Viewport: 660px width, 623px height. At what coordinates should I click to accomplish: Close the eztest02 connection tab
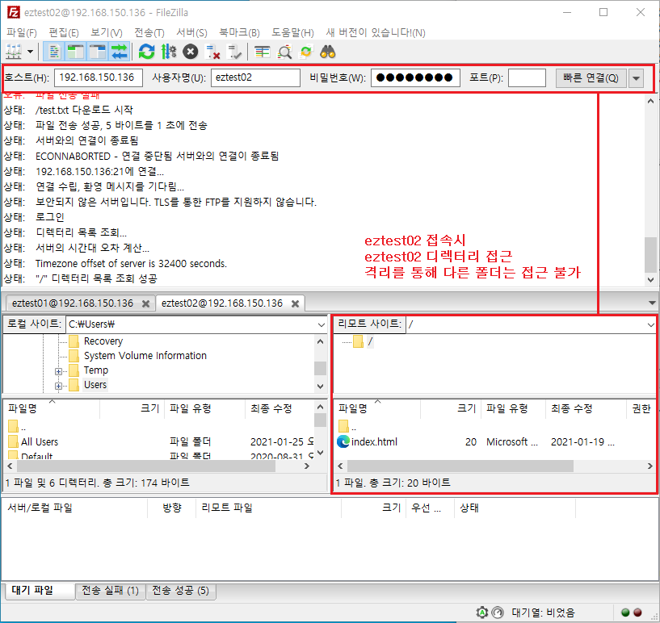click(x=295, y=303)
